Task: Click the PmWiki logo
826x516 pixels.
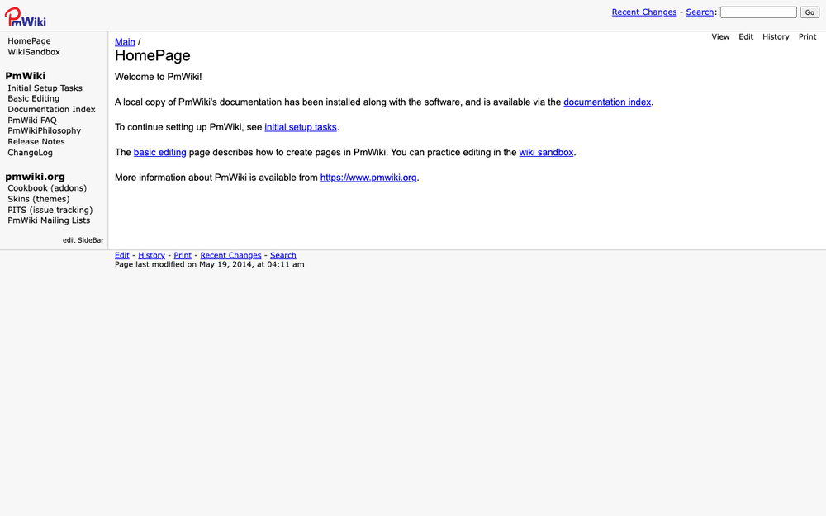Action: [x=26, y=17]
